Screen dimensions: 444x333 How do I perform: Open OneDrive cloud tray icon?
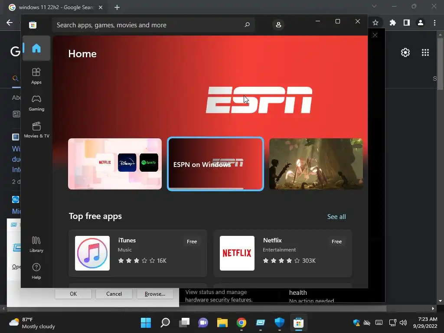367,323
